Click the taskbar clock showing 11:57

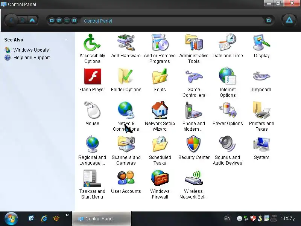287,218
